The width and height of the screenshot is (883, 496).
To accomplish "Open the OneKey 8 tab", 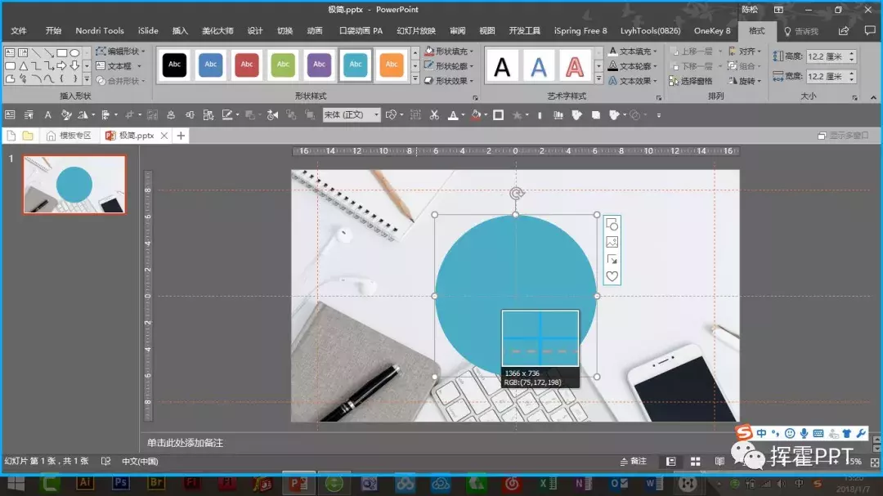I will point(712,31).
